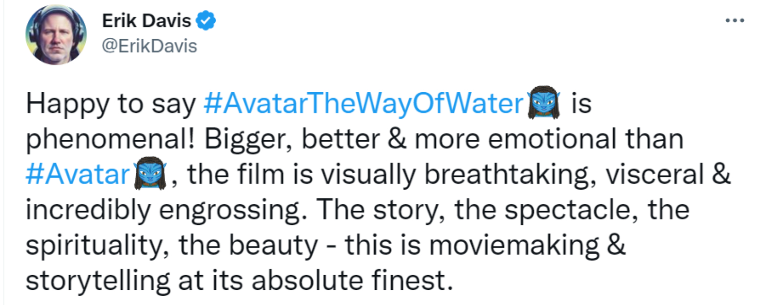Click "Happy to say" at tweet start
766x305 pixels.
[x=110, y=103]
